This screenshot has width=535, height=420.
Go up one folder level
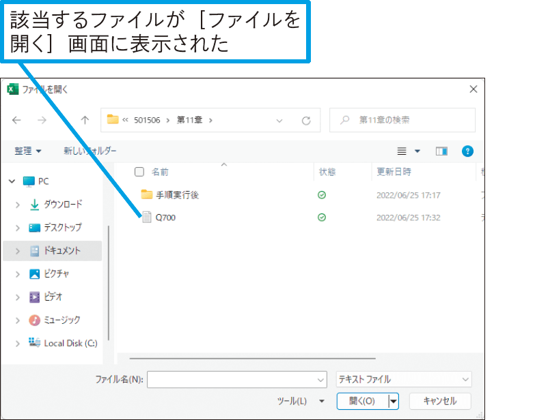tap(85, 120)
